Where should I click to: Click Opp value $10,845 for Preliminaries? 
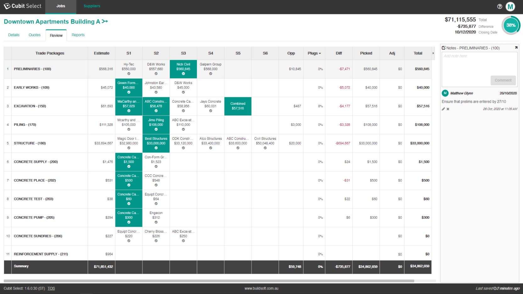(295, 69)
